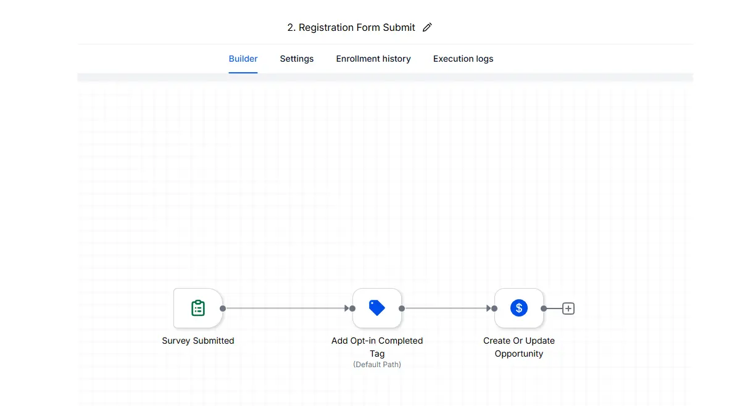
Task: Click the 'Create Or Update Opportunity' label
Action: coord(518,347)
